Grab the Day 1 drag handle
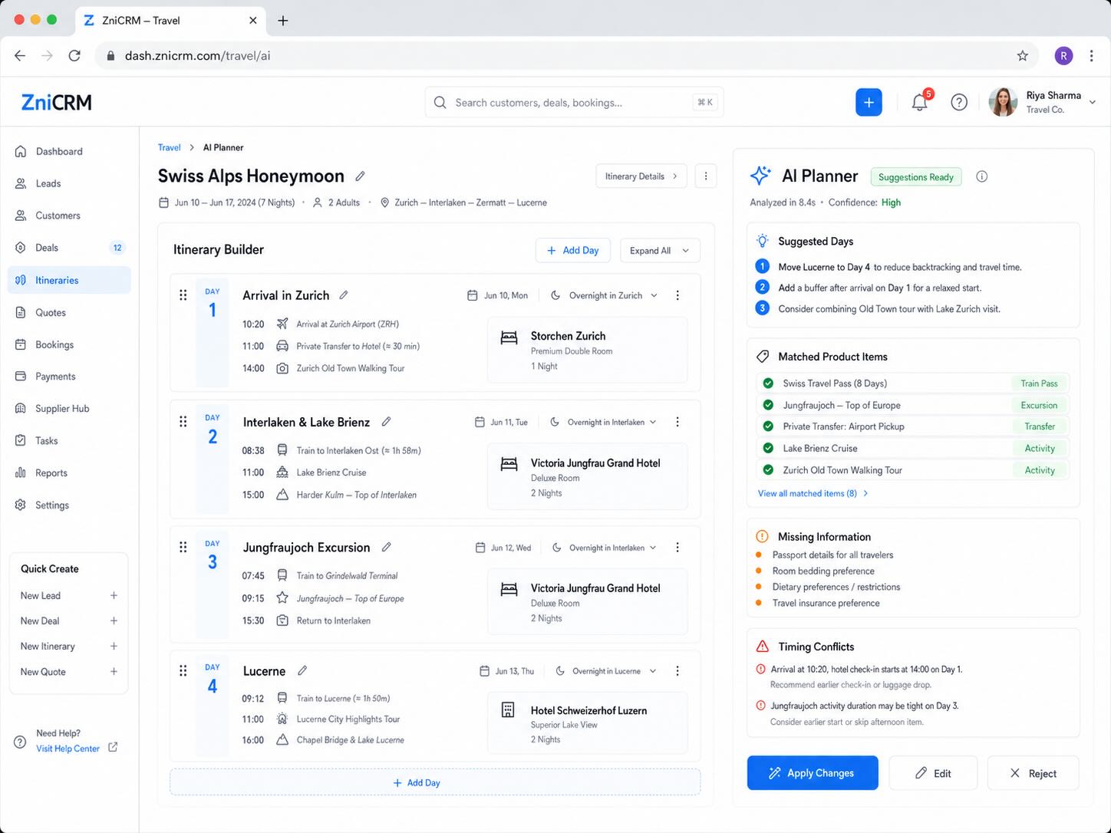This screenshot has width=1111, height=833. point(183,295)
